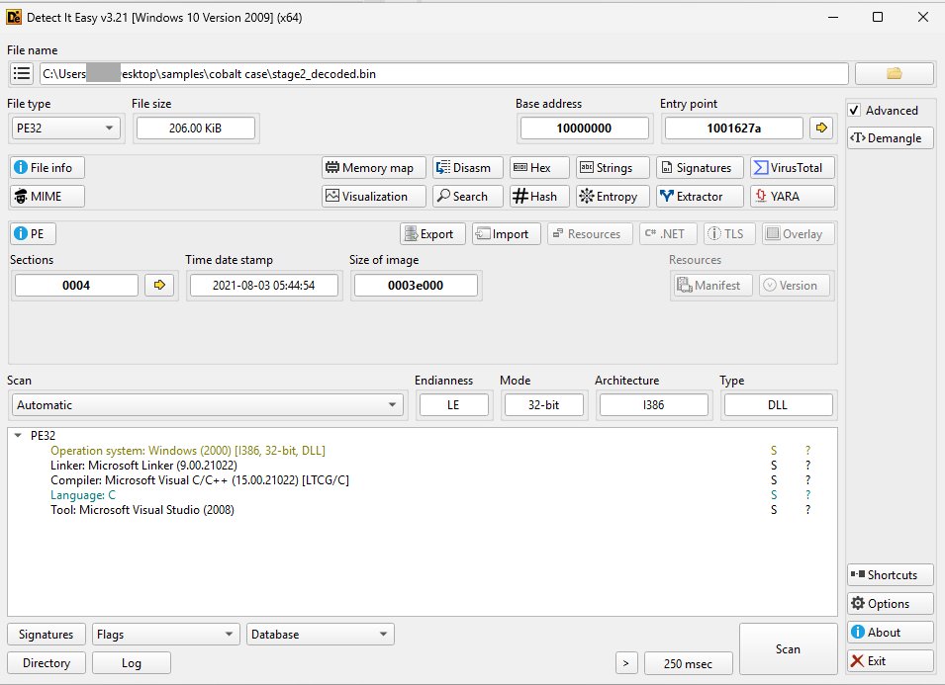Open the Extractor tool
Image resolution: width=945 pixels, height=685 pixels.
(700, 197)
